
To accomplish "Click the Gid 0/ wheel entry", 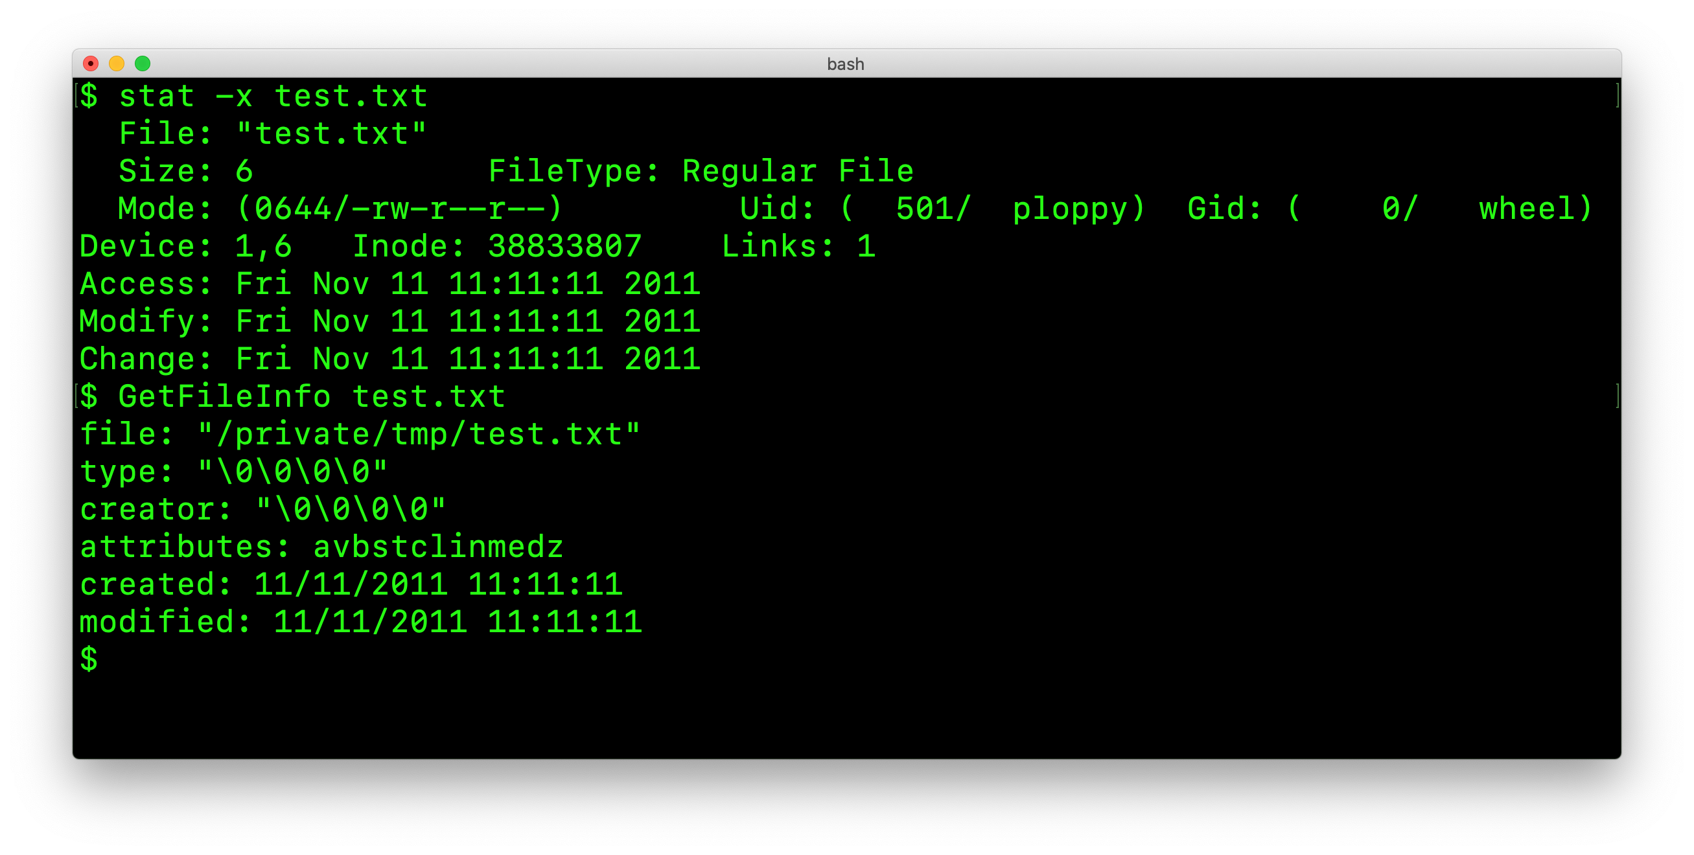I will click(x=1390, y=209).
